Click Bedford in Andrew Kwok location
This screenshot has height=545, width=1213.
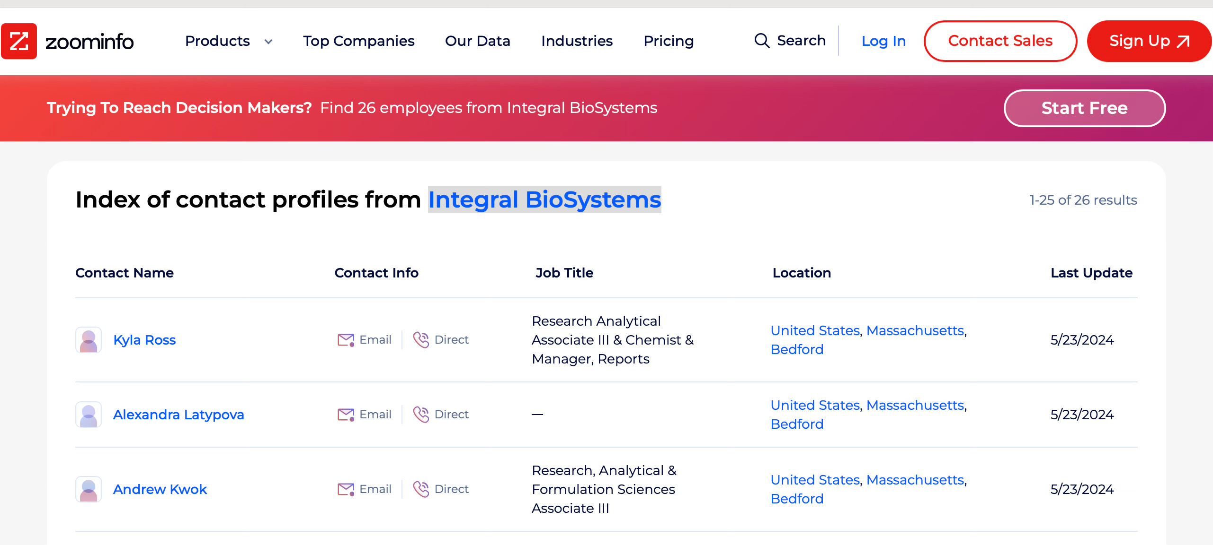[x=797, y=499]
